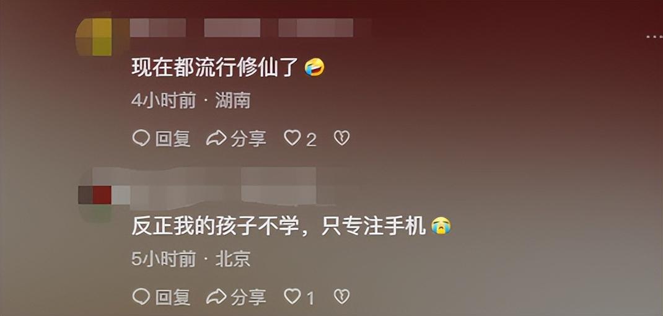Click the laughing emoji in first comment

315,68
